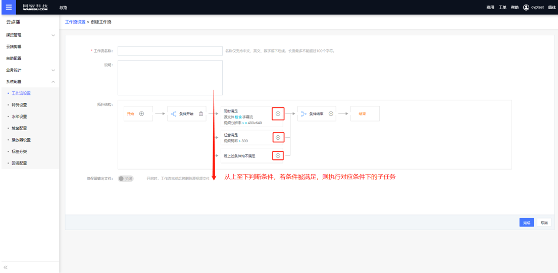Expand the 业务统计 menu
This screenshot has width=558, height=273.
click(54, 70)
